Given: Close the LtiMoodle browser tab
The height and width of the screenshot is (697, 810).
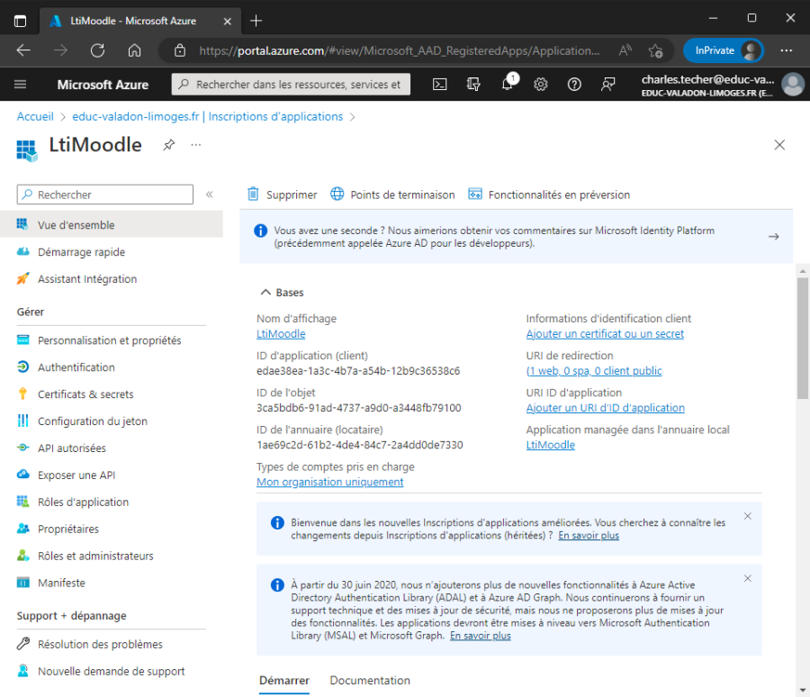Looking at the screenshot, I should click(228, 22).
